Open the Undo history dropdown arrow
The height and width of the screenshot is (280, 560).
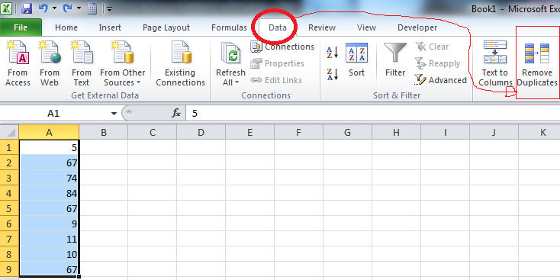click(x=54, y=8)
